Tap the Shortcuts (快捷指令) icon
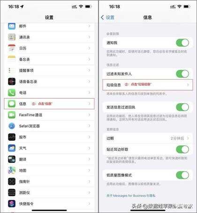This screenshot has height=213, width=197. click(x=12, y=204)
